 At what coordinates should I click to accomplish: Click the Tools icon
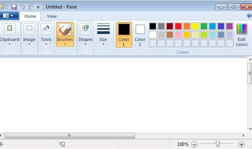(47, 29)
